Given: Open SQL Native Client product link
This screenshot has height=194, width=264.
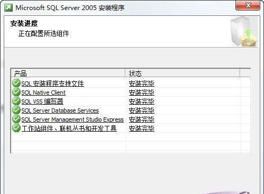Looking at the screenshot, I should 43,93.
